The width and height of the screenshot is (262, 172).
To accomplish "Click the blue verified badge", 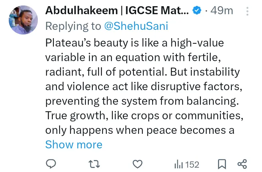I will (x=197, y=11).
